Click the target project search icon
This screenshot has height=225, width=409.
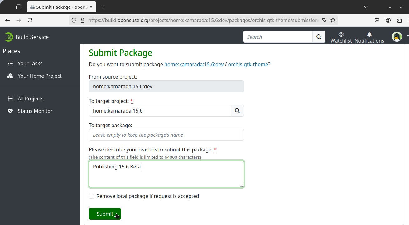[238, 111]
